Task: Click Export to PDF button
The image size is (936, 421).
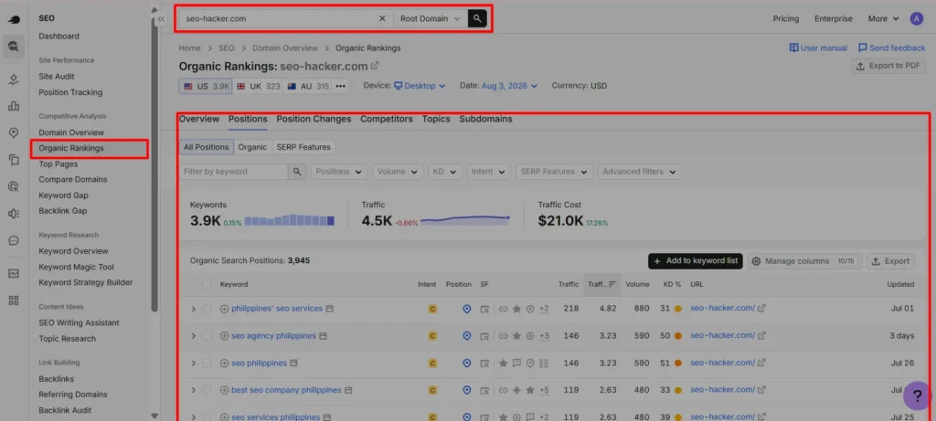Action: tap(888, 66)
